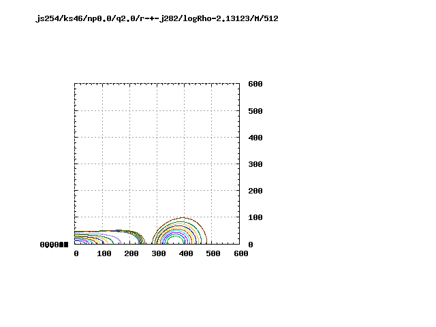The image size is (436, 327).
Task: Click the 100 label on the vertical axis
Action: coord(255,217)
